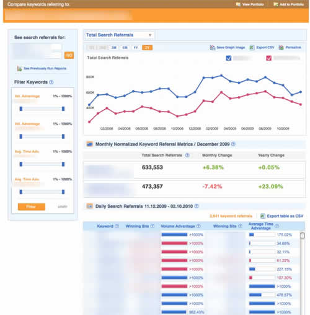Open help icon of Winning Site header before Average Time Advantage
This screenshot has height=315, width=310.
(240, 226)
